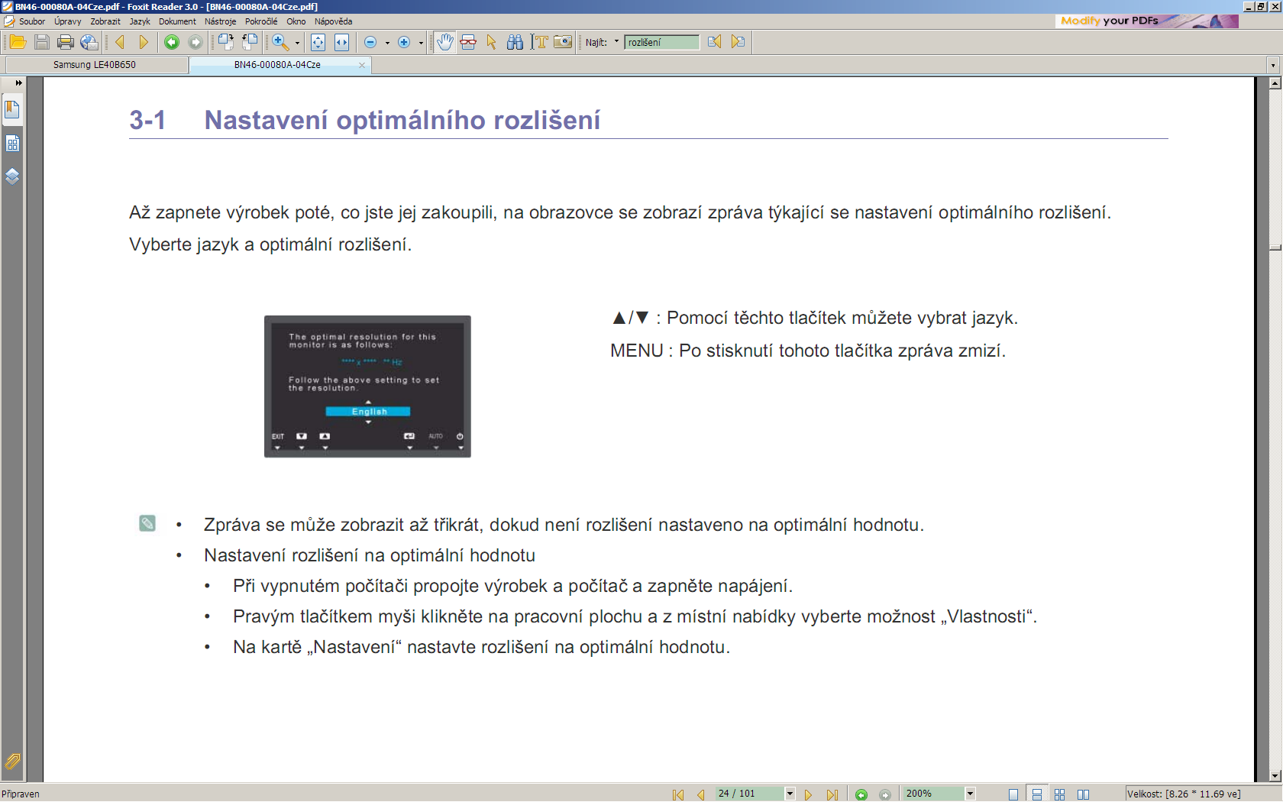The height and width of the screenshot is (802, 1283).
Task: Find next search result
Action: pyautogui.click(x=738, y=42)
